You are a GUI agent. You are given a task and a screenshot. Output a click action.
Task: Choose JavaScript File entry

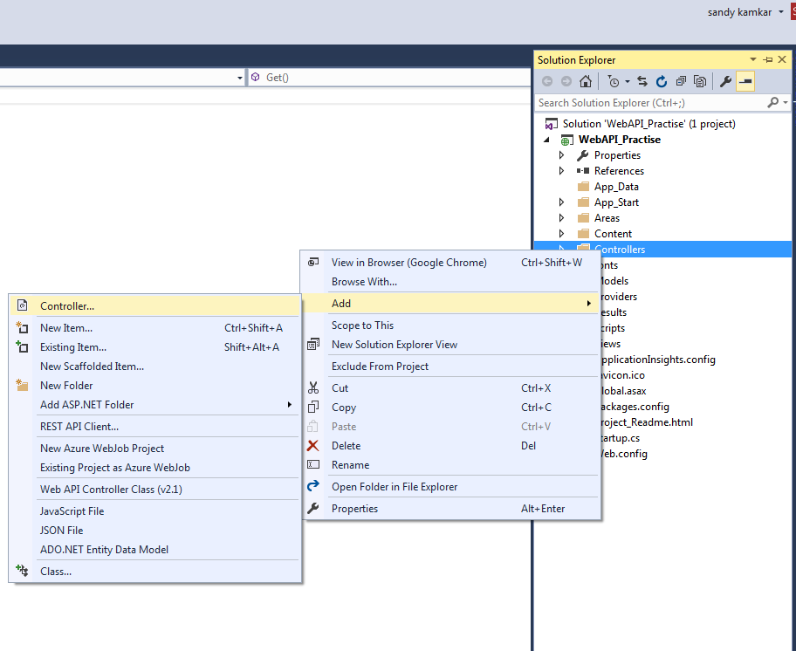coord(154,511)
